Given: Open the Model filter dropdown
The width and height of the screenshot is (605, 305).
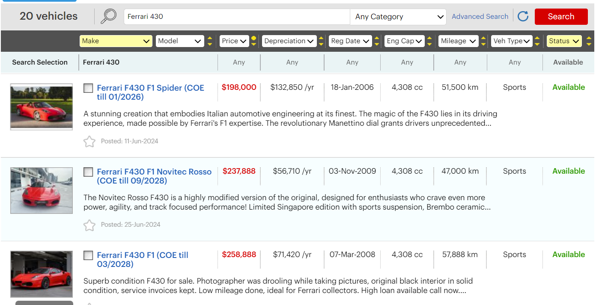Looking at the screenshot, I should click(x=180, y=41).
